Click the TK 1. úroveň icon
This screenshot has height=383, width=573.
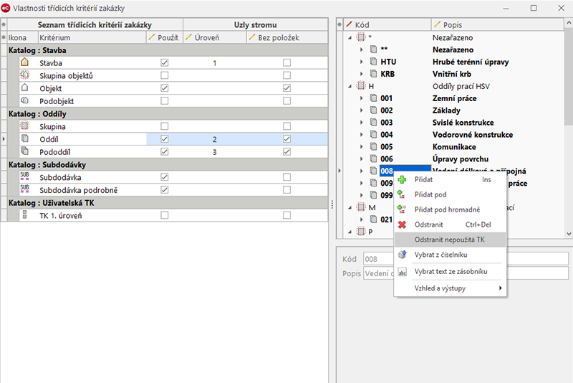(x=25, y=214)
